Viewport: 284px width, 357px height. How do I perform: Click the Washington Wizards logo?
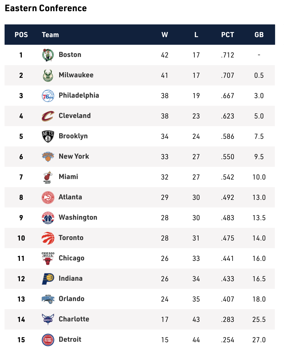tap(48, 218)
